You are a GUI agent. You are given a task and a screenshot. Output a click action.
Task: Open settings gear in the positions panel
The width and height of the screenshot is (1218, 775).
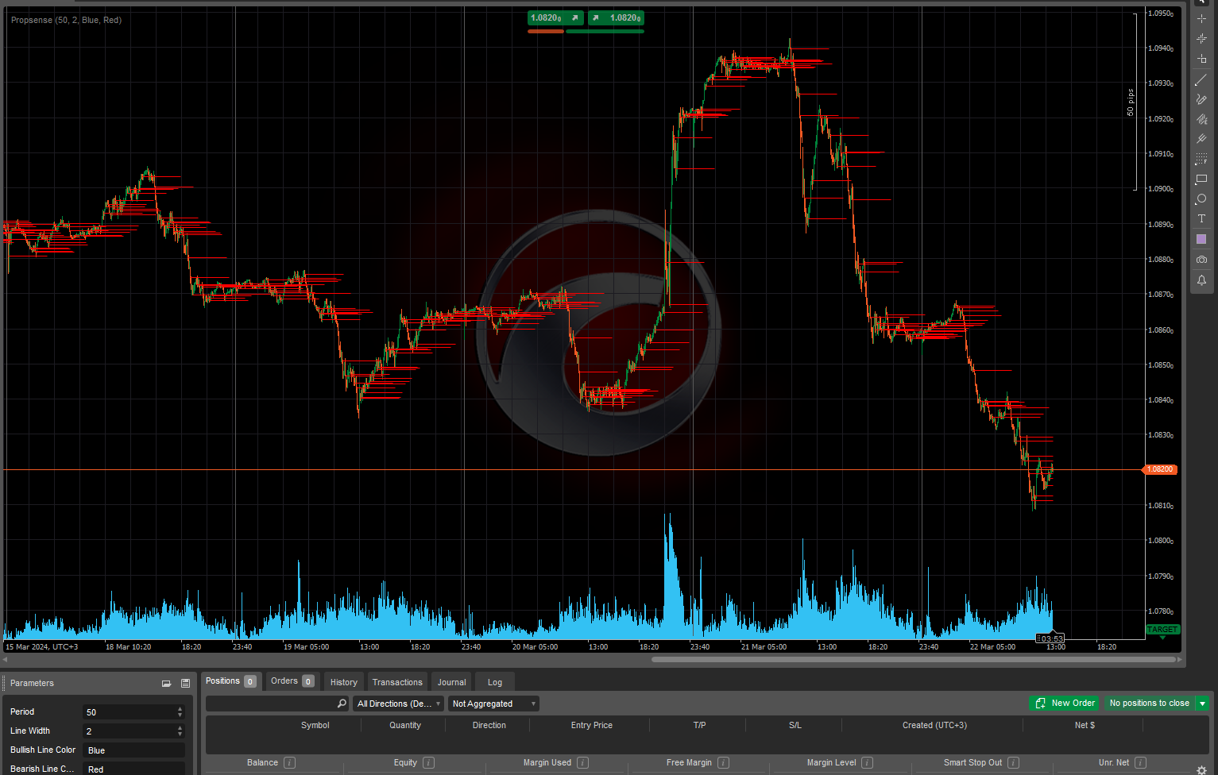tap(1201, 769)
